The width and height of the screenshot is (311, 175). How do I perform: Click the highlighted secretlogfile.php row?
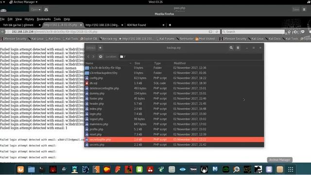click(174, 140)
